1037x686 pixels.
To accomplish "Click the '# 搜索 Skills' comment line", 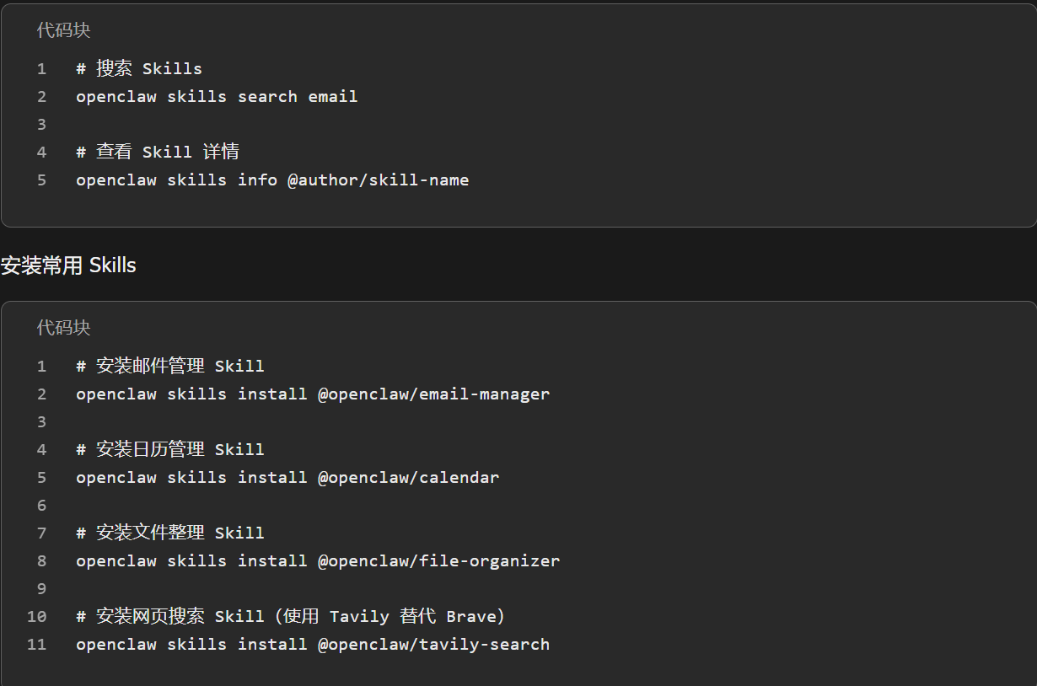I will click(x=139, y=69).
